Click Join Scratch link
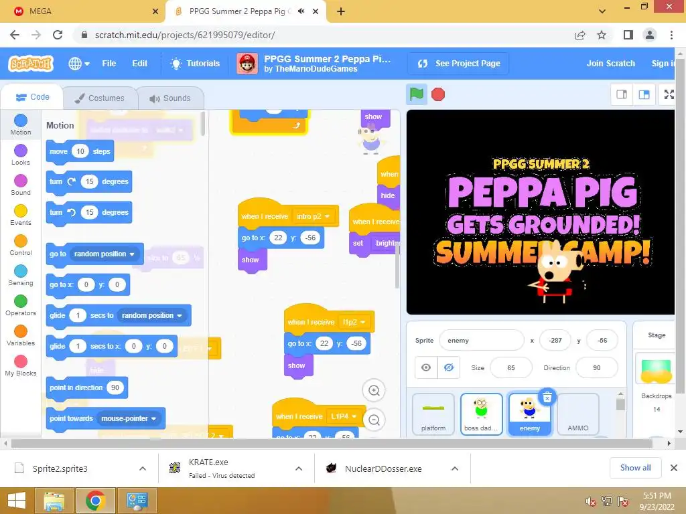This screenshot has height=514, width=686. (610, 64)
